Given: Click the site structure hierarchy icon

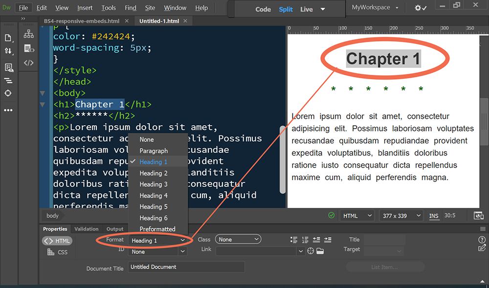Looking at the screenshot, I should tap(29, 34).
